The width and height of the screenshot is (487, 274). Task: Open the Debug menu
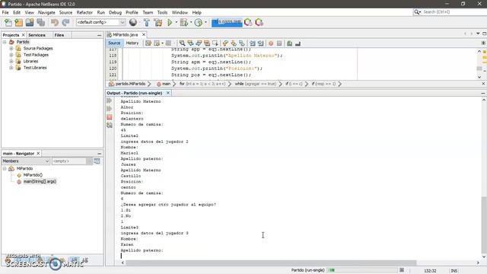click(115, 12)
